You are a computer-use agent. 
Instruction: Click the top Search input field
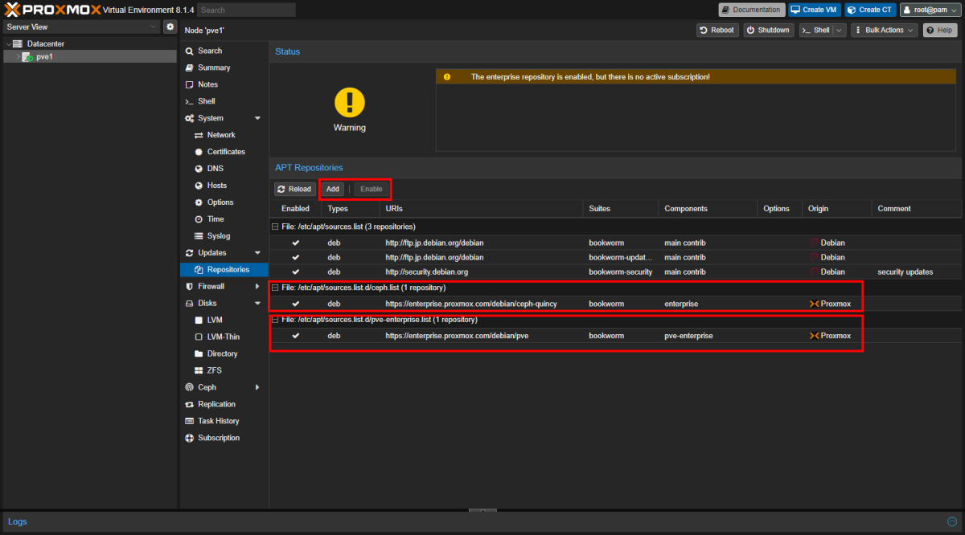(246, 10)
